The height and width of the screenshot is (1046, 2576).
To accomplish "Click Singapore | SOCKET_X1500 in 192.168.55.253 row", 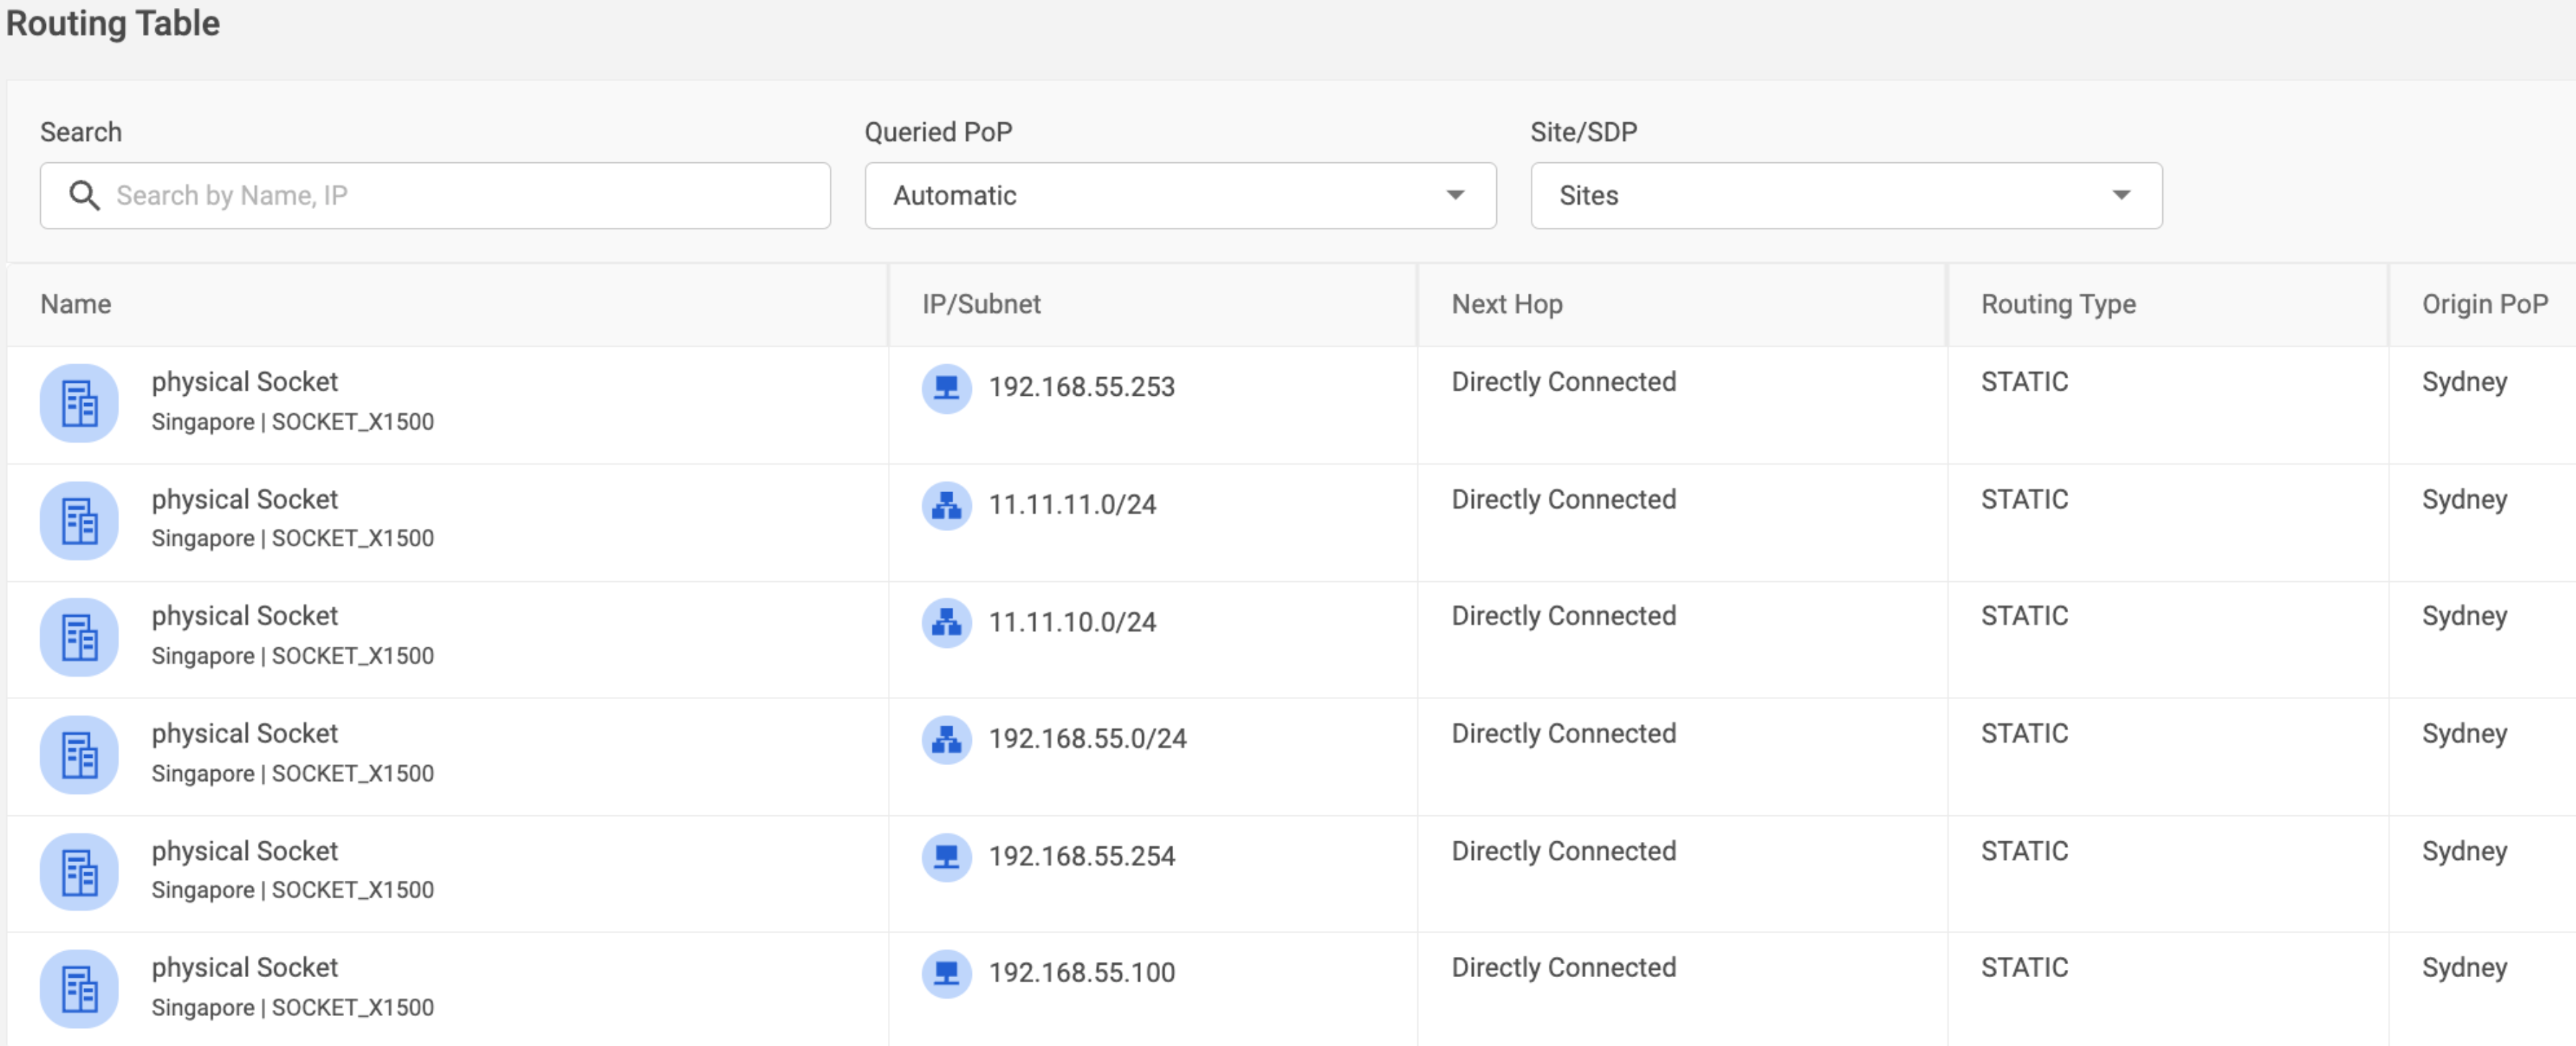I will click(292, 422).
